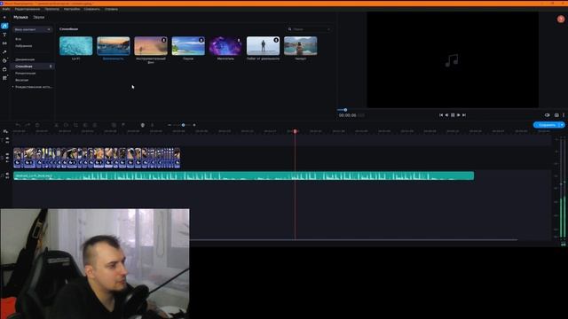Select the Романтичная music category
The width and height of the screenshot is (568, 319).
pos(26,73)
